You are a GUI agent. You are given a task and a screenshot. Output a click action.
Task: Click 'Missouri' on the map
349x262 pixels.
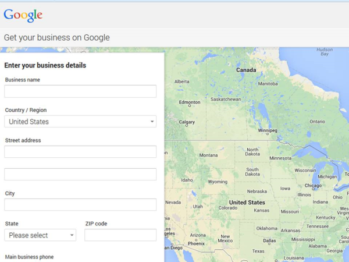(x=289, y=211)
